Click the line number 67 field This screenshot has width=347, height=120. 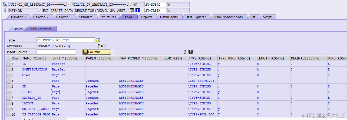[138, 5]
